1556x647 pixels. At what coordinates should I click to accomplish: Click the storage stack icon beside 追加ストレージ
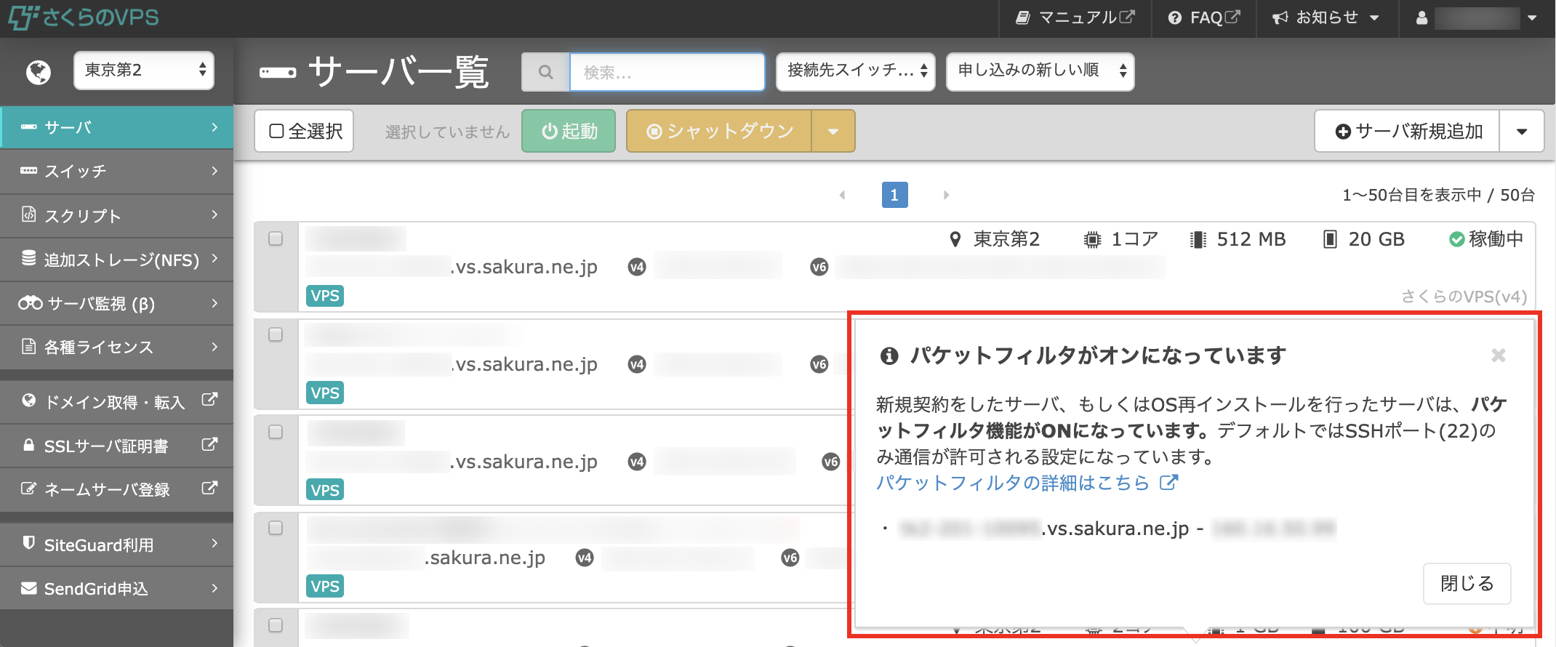click(x=28, y=258)
